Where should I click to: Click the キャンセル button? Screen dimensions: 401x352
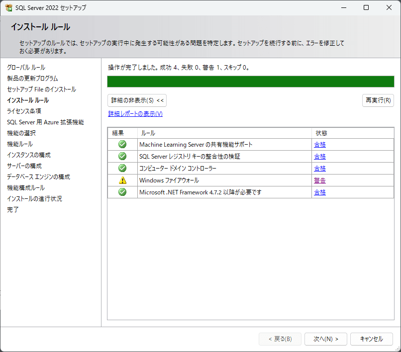(x=371, y=339)
